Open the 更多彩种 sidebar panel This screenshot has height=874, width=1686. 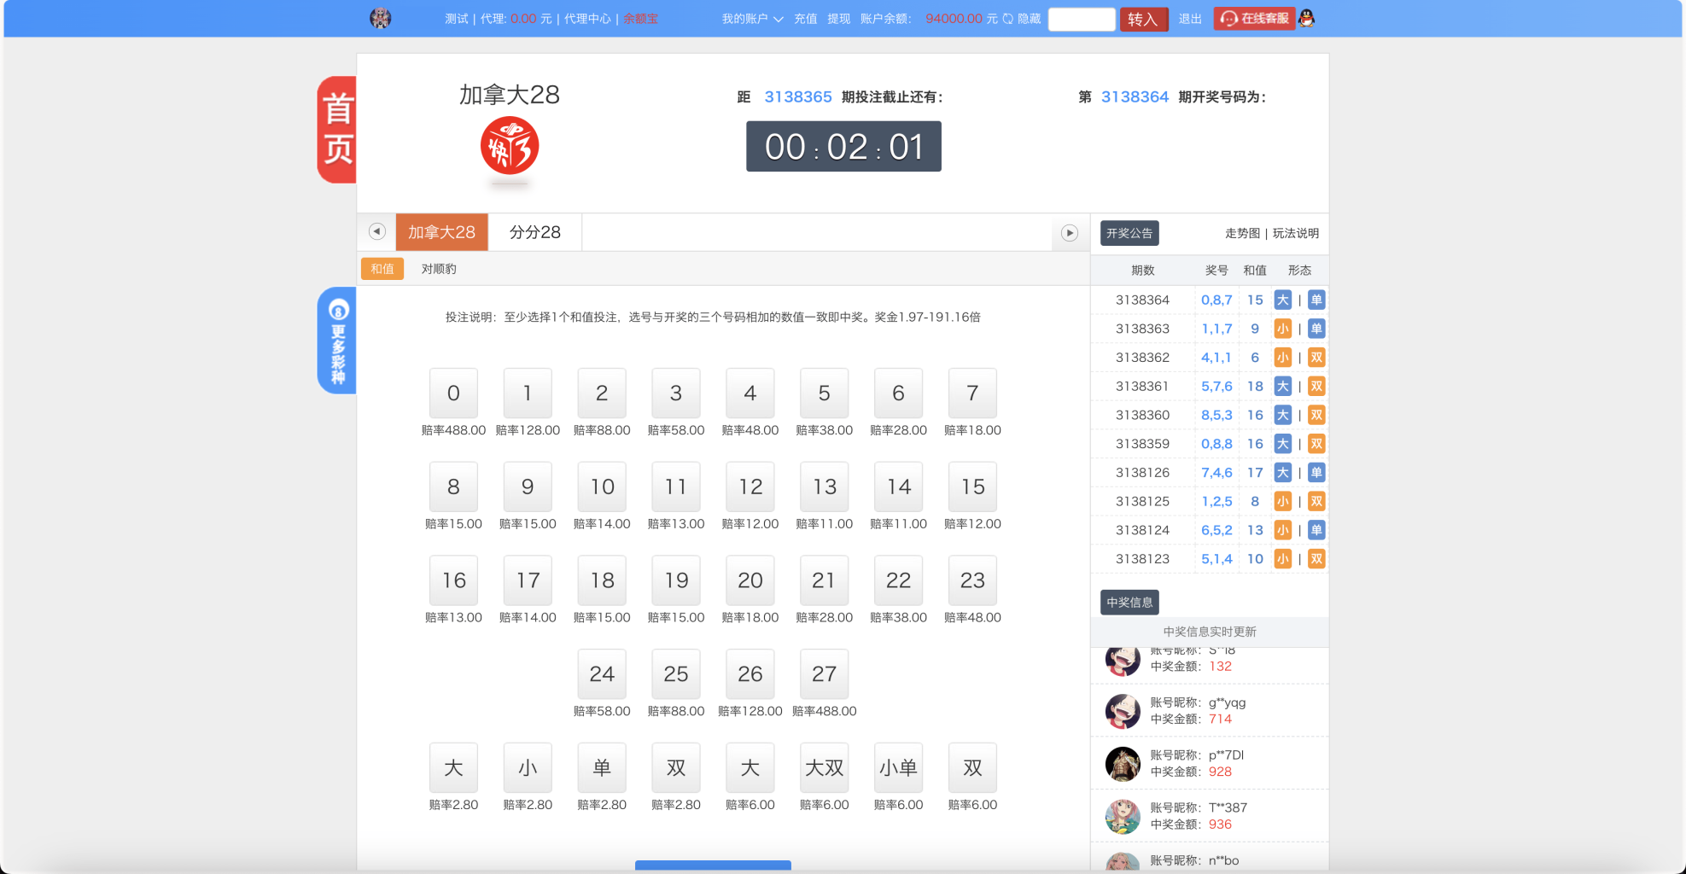coord(335,340)
